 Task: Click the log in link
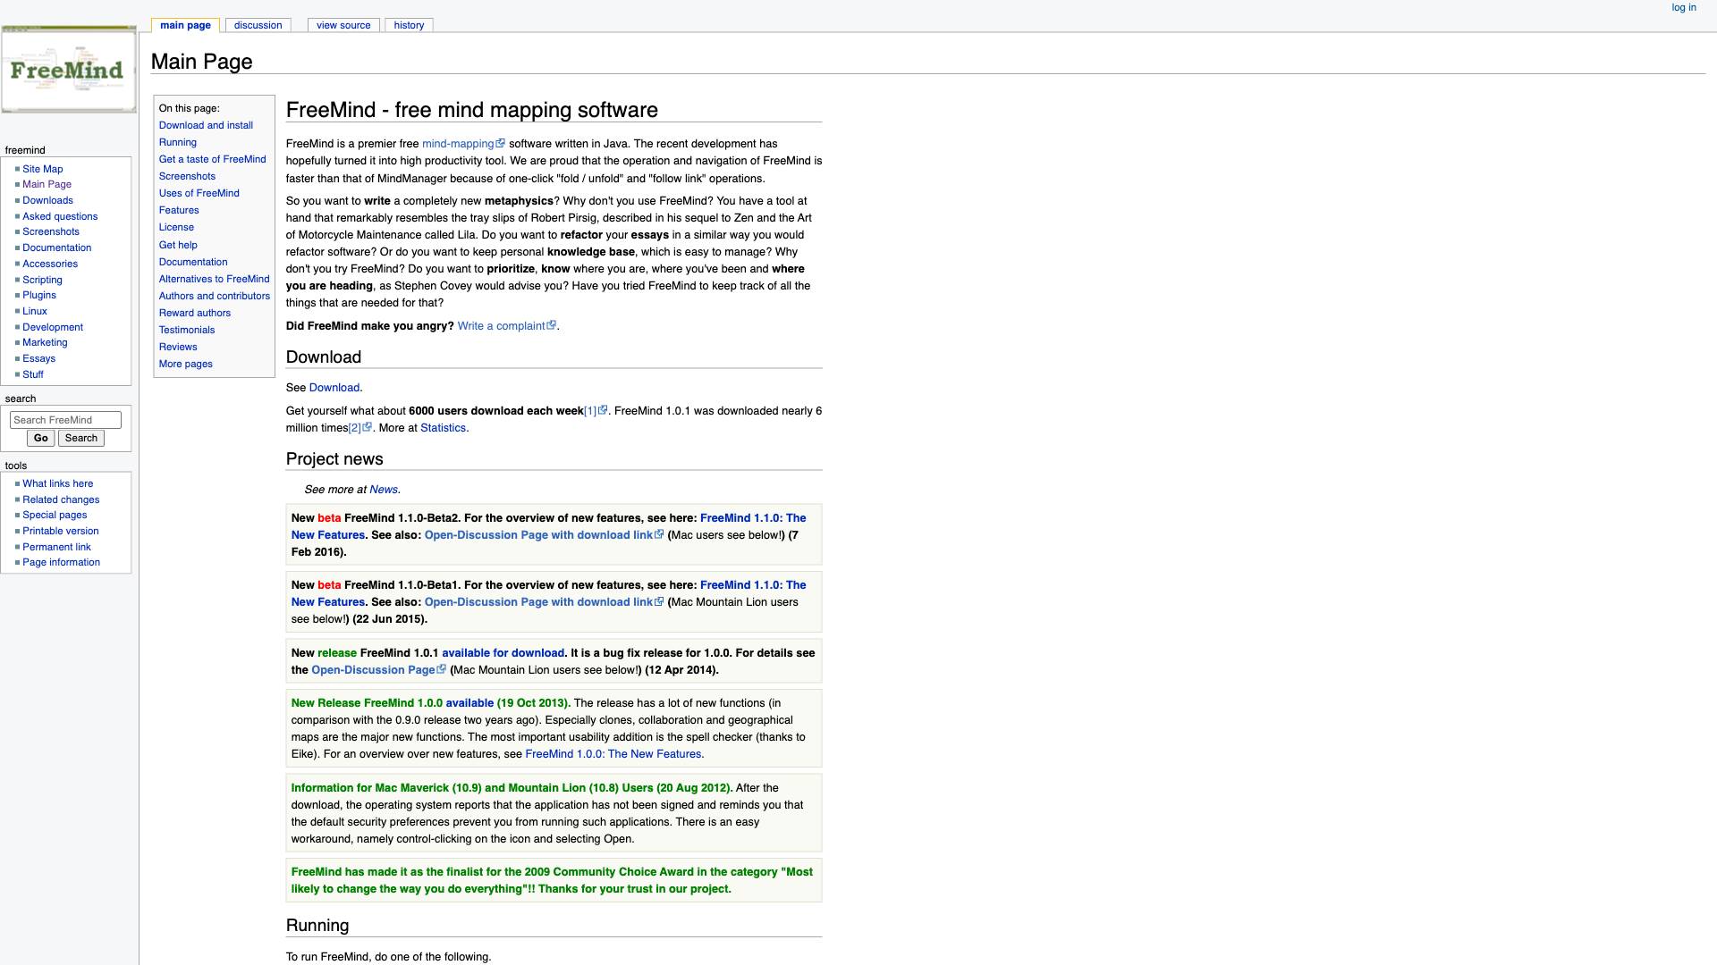coord(1683,7)
